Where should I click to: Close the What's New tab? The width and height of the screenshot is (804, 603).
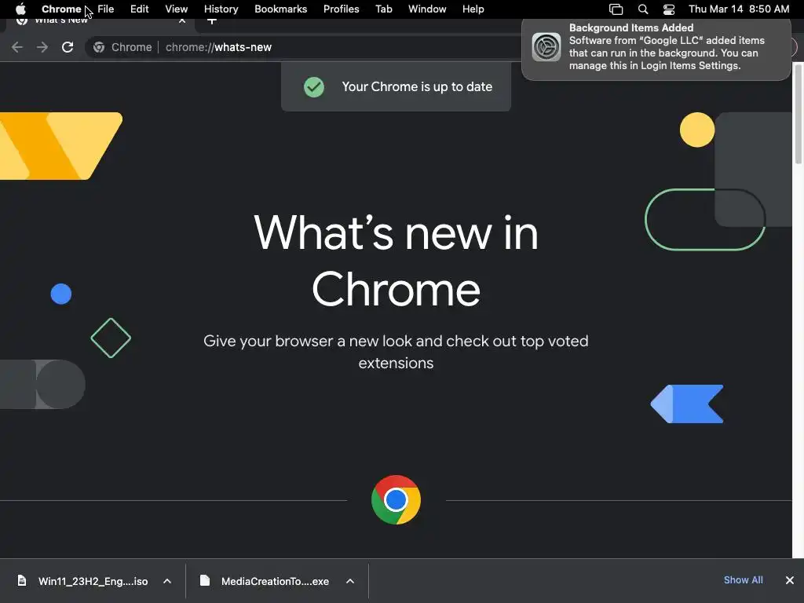coord(182,21)
